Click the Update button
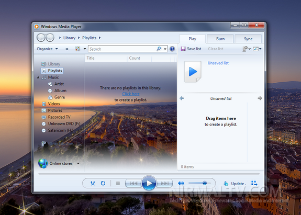Screen dimensions: 301x215 (x=235, y=184)
